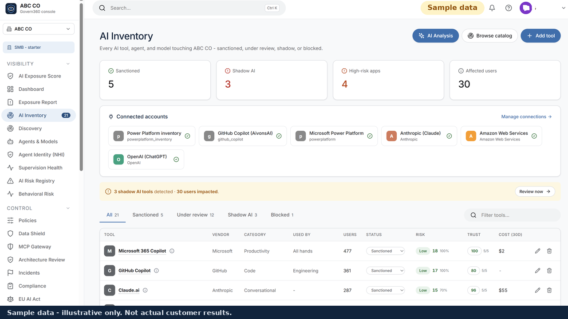Open notifications bell icon
Screen dimensions: 568x319
(492, 8)
